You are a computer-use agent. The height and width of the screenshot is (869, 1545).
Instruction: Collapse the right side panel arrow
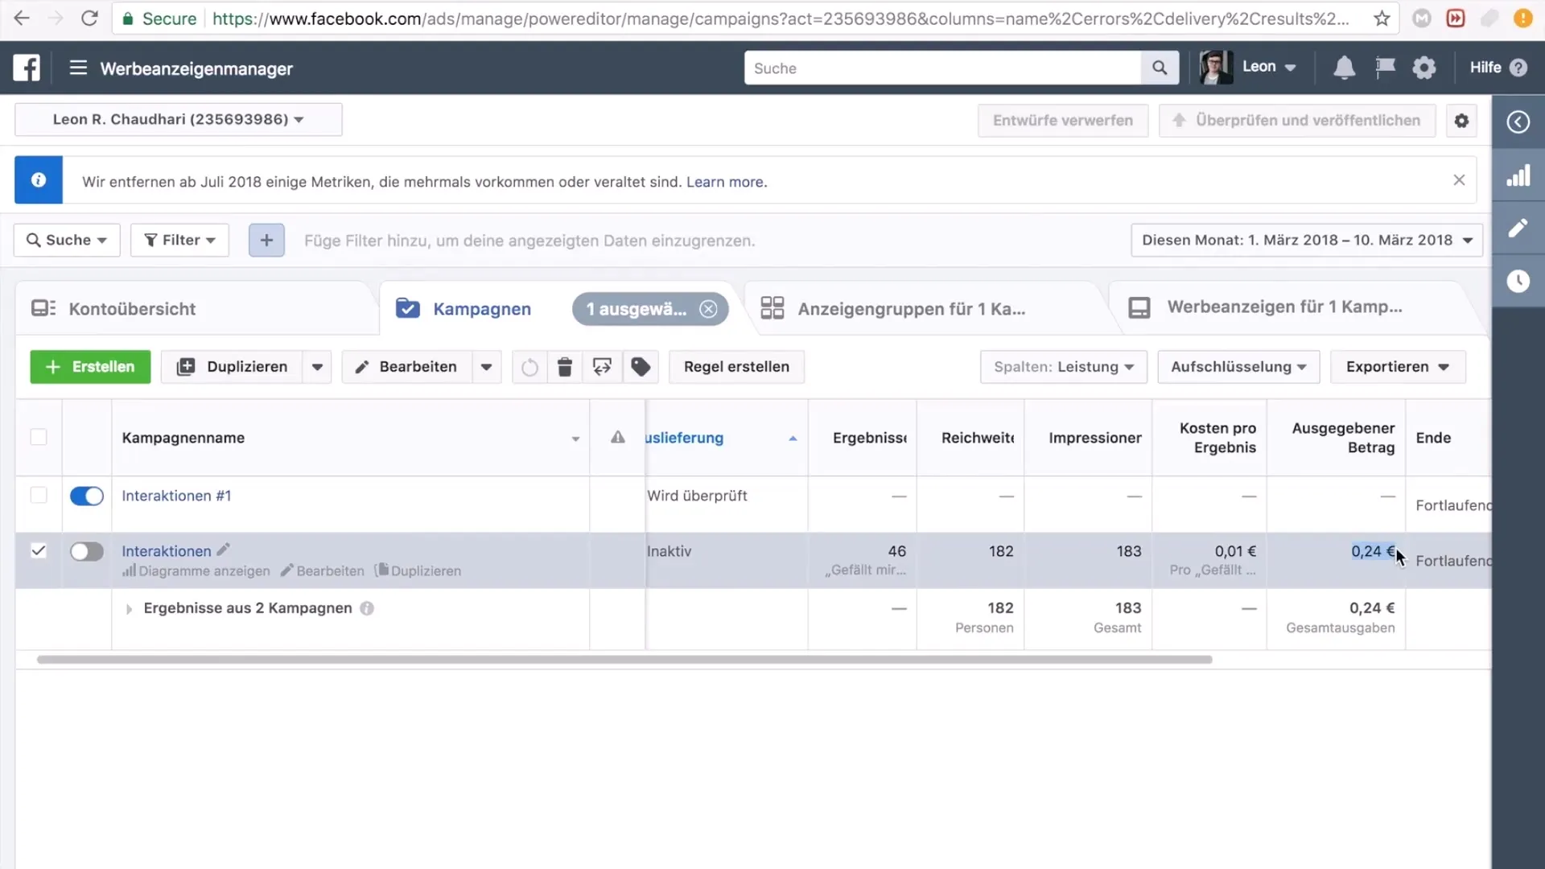[1518, 121]
